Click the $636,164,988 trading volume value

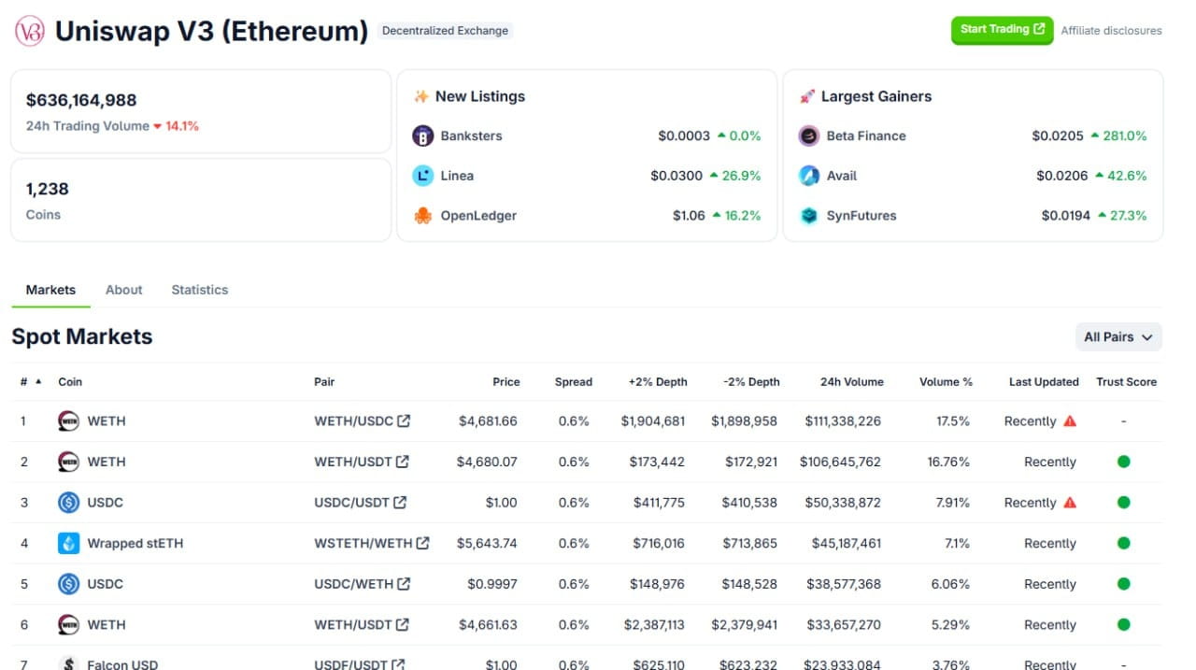tap(81, 100)
